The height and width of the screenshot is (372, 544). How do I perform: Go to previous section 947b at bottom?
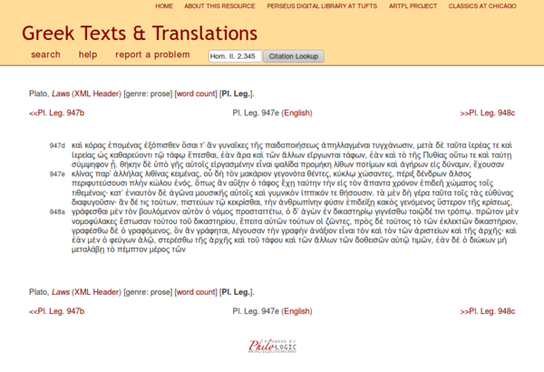[56, 311]
